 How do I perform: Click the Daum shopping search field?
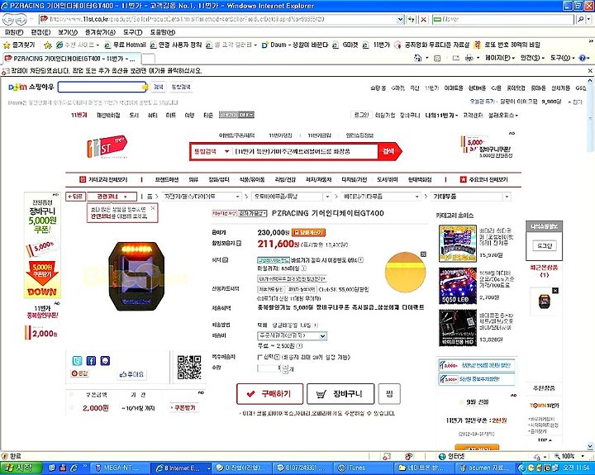(102, 87)
